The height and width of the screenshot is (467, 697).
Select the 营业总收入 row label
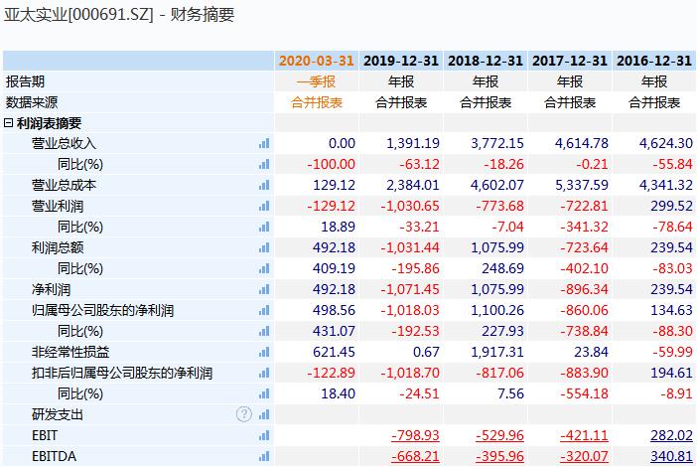64,144
